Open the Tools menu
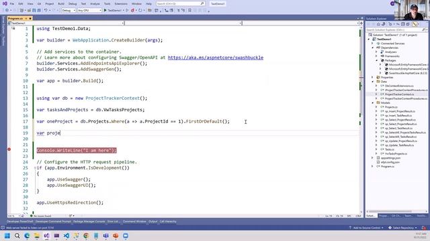 (107, 4)
